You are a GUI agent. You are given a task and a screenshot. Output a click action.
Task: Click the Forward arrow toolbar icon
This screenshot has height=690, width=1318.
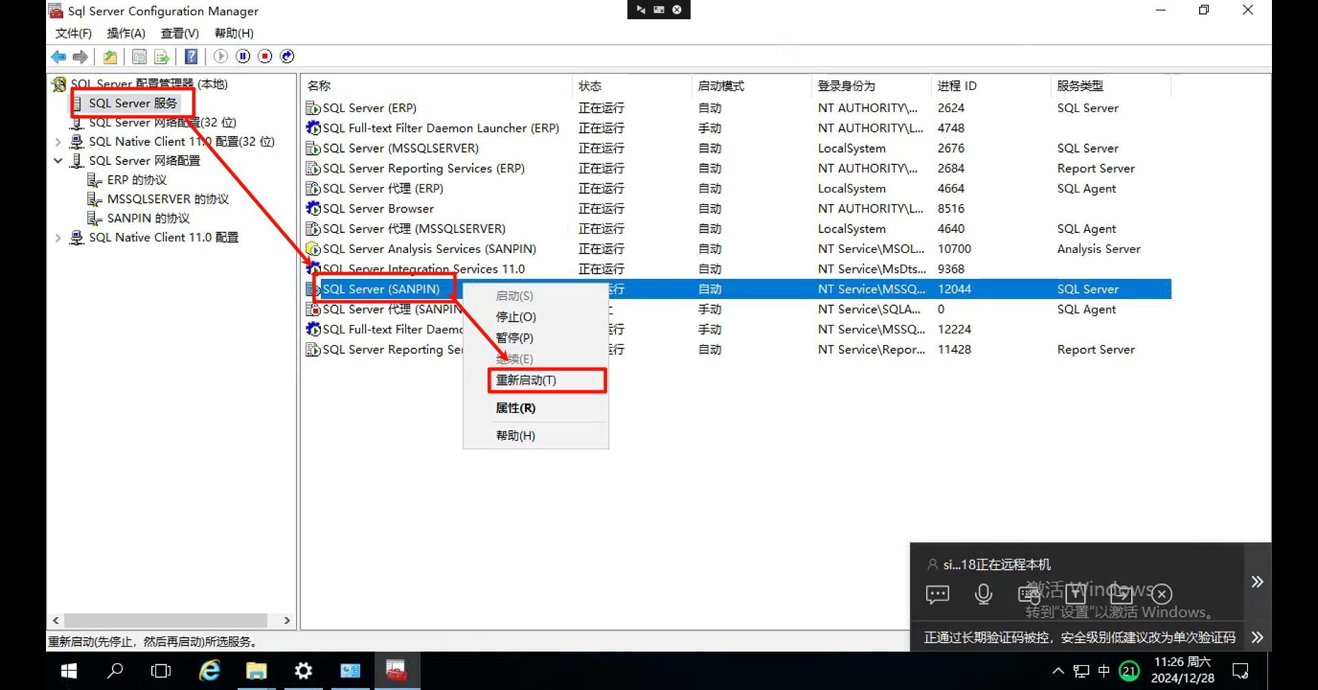click(80, 56)
